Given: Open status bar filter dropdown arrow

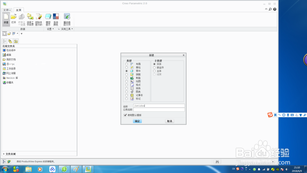Looking at the screenshot, I should click(273, 162).
